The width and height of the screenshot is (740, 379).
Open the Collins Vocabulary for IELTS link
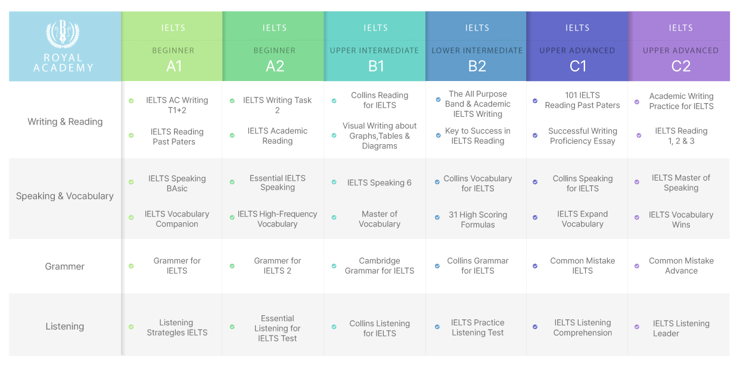[478, 184]
